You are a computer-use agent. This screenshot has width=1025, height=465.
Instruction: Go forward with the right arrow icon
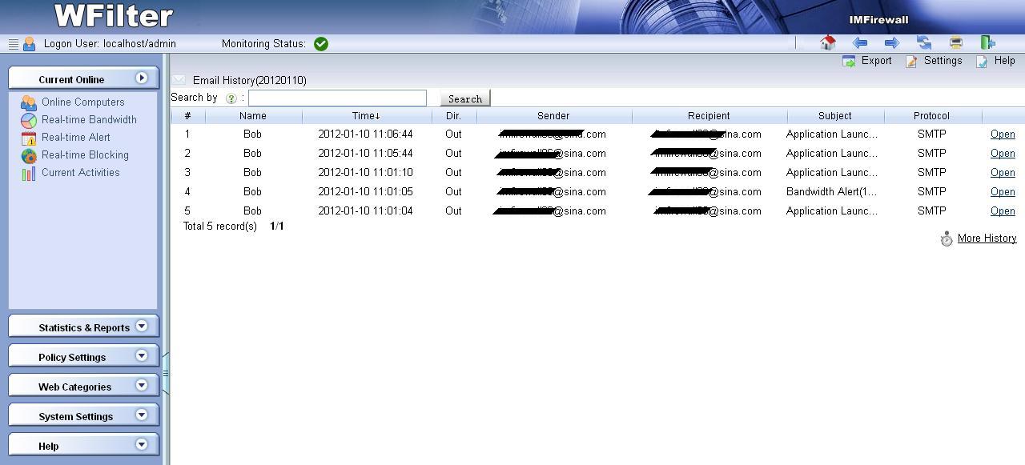click(891, 43)
